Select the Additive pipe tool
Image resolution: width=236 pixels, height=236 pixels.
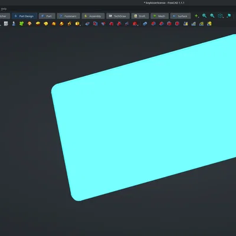click(x=61, y=24)
